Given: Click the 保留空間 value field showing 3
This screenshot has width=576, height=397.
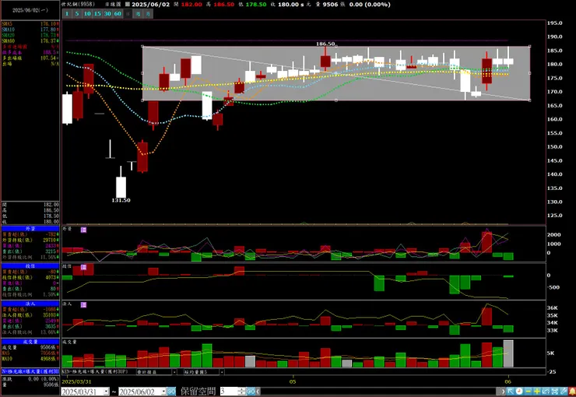Looking at the screenshot, I should click(x=229, y=392).
